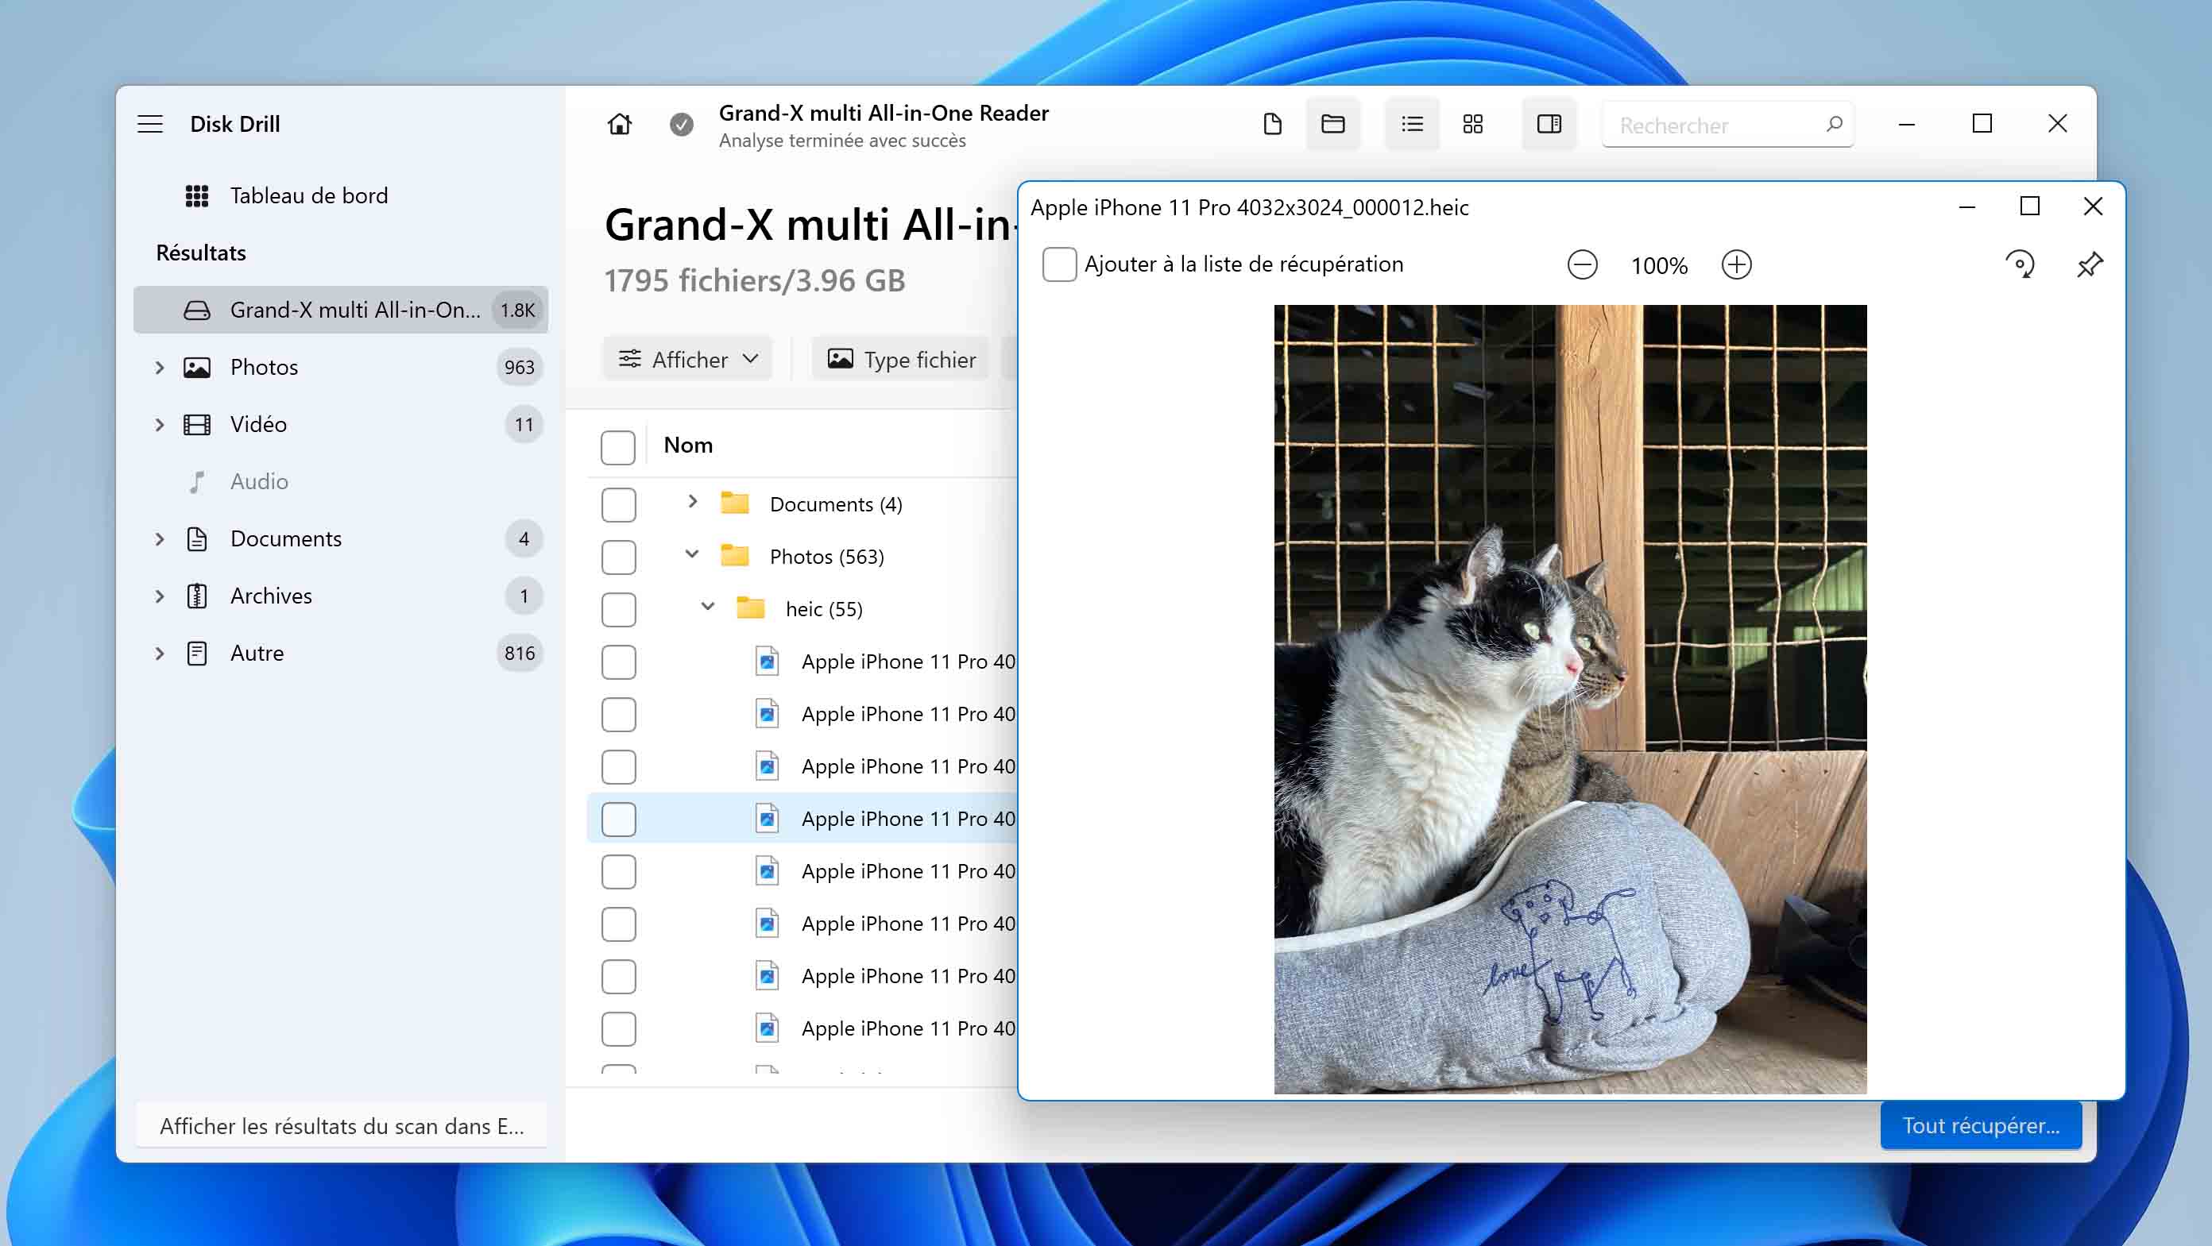Click the folder icon in reader toolbar
Viewport: 2212px width, 1246px height.
tap(1332, 125)
